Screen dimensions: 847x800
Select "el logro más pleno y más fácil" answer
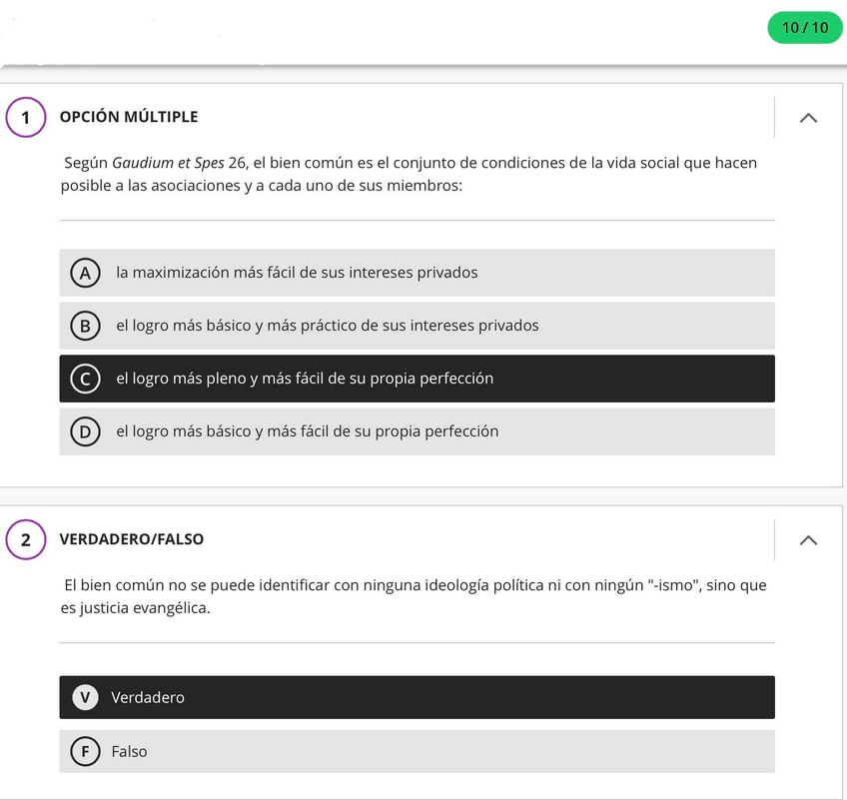[305, 379]
